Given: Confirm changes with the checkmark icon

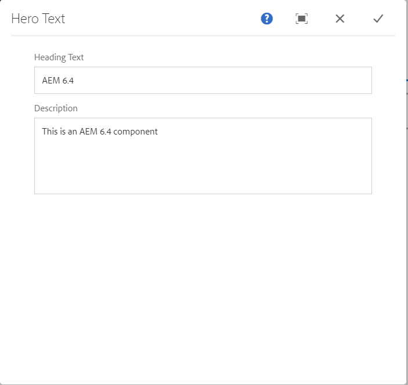Looking at the screenshot, I should click(378, 19).
